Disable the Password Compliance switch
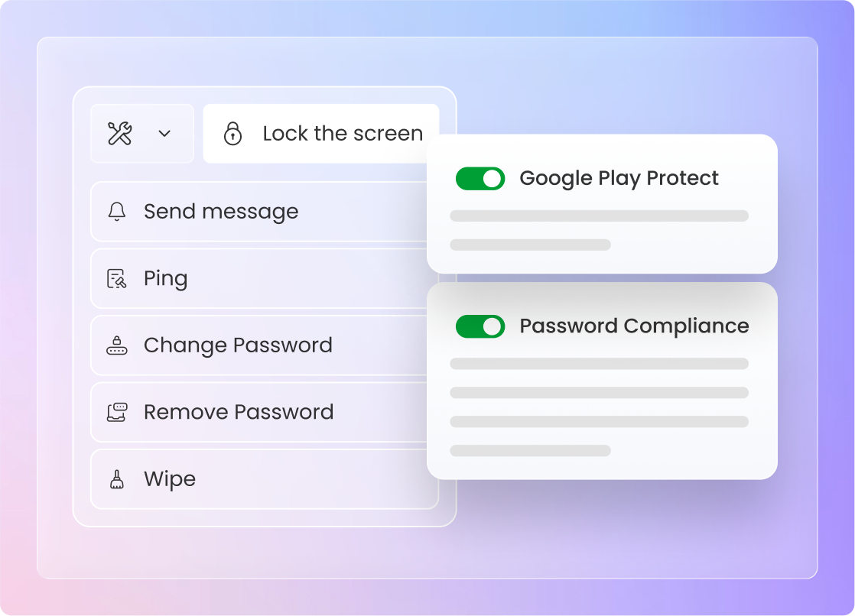This screenshot has height=616, width=855. pos(480,326)
